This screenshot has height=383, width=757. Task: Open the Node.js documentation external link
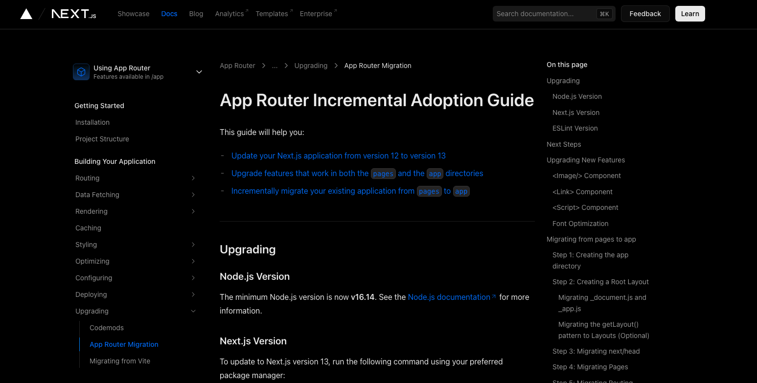452,297
